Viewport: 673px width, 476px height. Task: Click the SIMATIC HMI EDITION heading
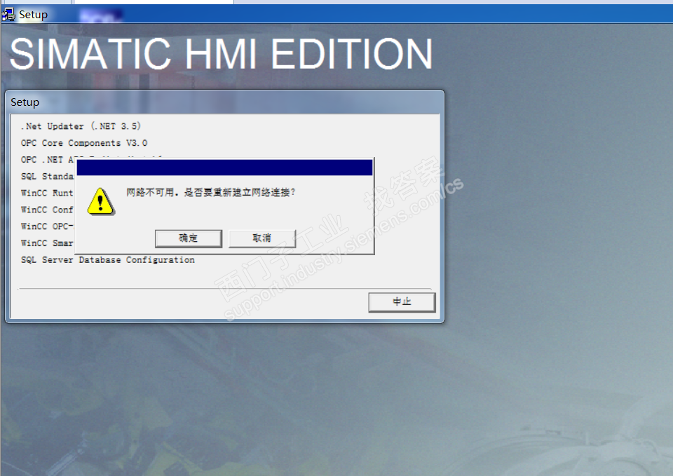coord(221,54)
